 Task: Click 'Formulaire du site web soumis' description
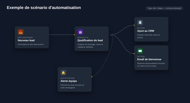pos(31,44)
